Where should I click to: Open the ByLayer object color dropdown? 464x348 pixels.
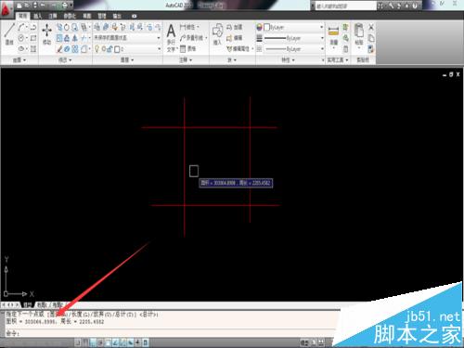click(x=293, y=27)
